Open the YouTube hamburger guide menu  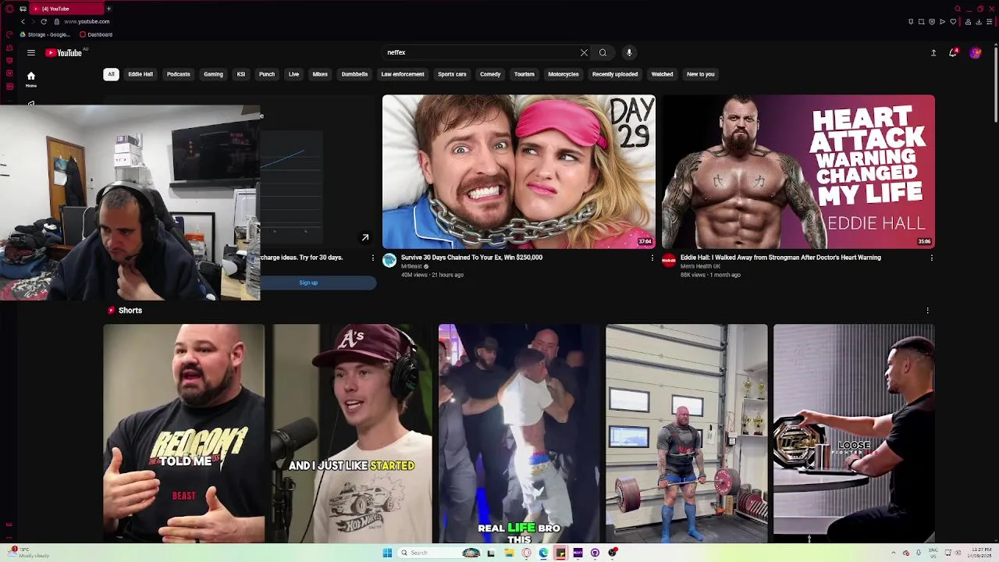[31, 52]
